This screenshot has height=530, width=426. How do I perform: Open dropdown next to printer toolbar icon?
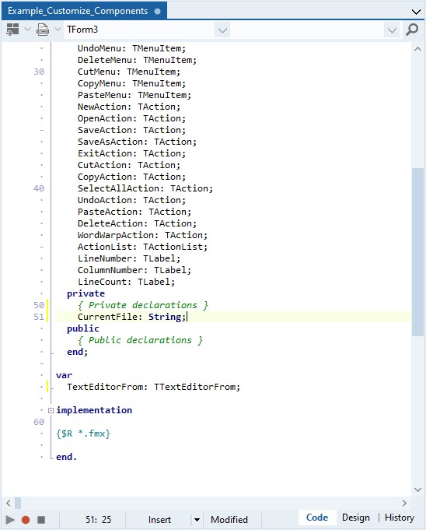click(x=58, y=30)
